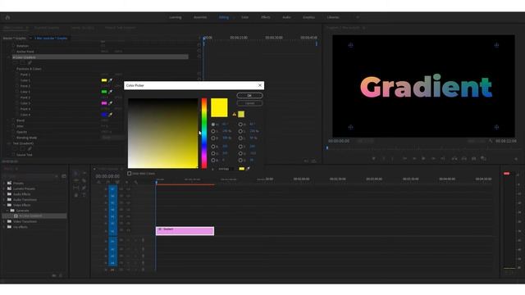525x295 pixels.
Task: Open the Blending Mode dropdown
Action: click(x=112, y=138)
